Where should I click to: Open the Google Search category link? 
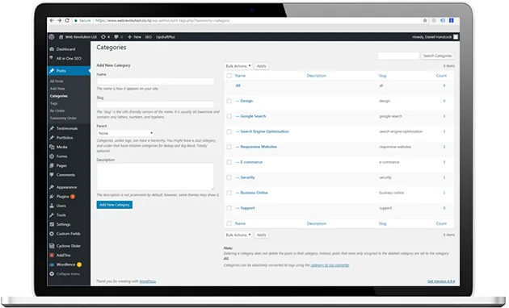click(253, 116)
